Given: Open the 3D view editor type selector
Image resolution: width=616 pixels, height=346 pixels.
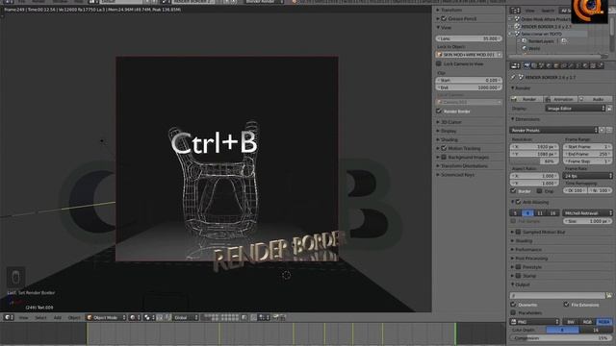Looking at the screenshot, I should pos(9,317).
